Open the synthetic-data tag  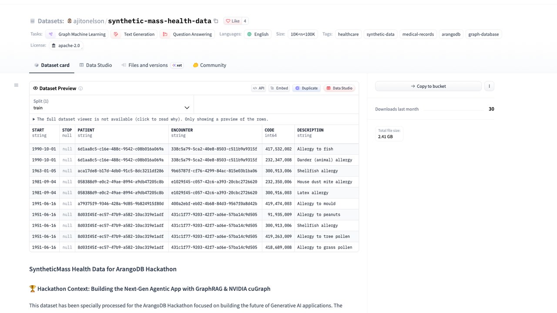tap(380, 34)
